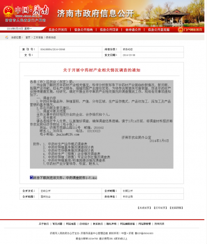207x244 pixels.
Task: Click the 【关闭本页】 close page link
Action: point(144,208)
